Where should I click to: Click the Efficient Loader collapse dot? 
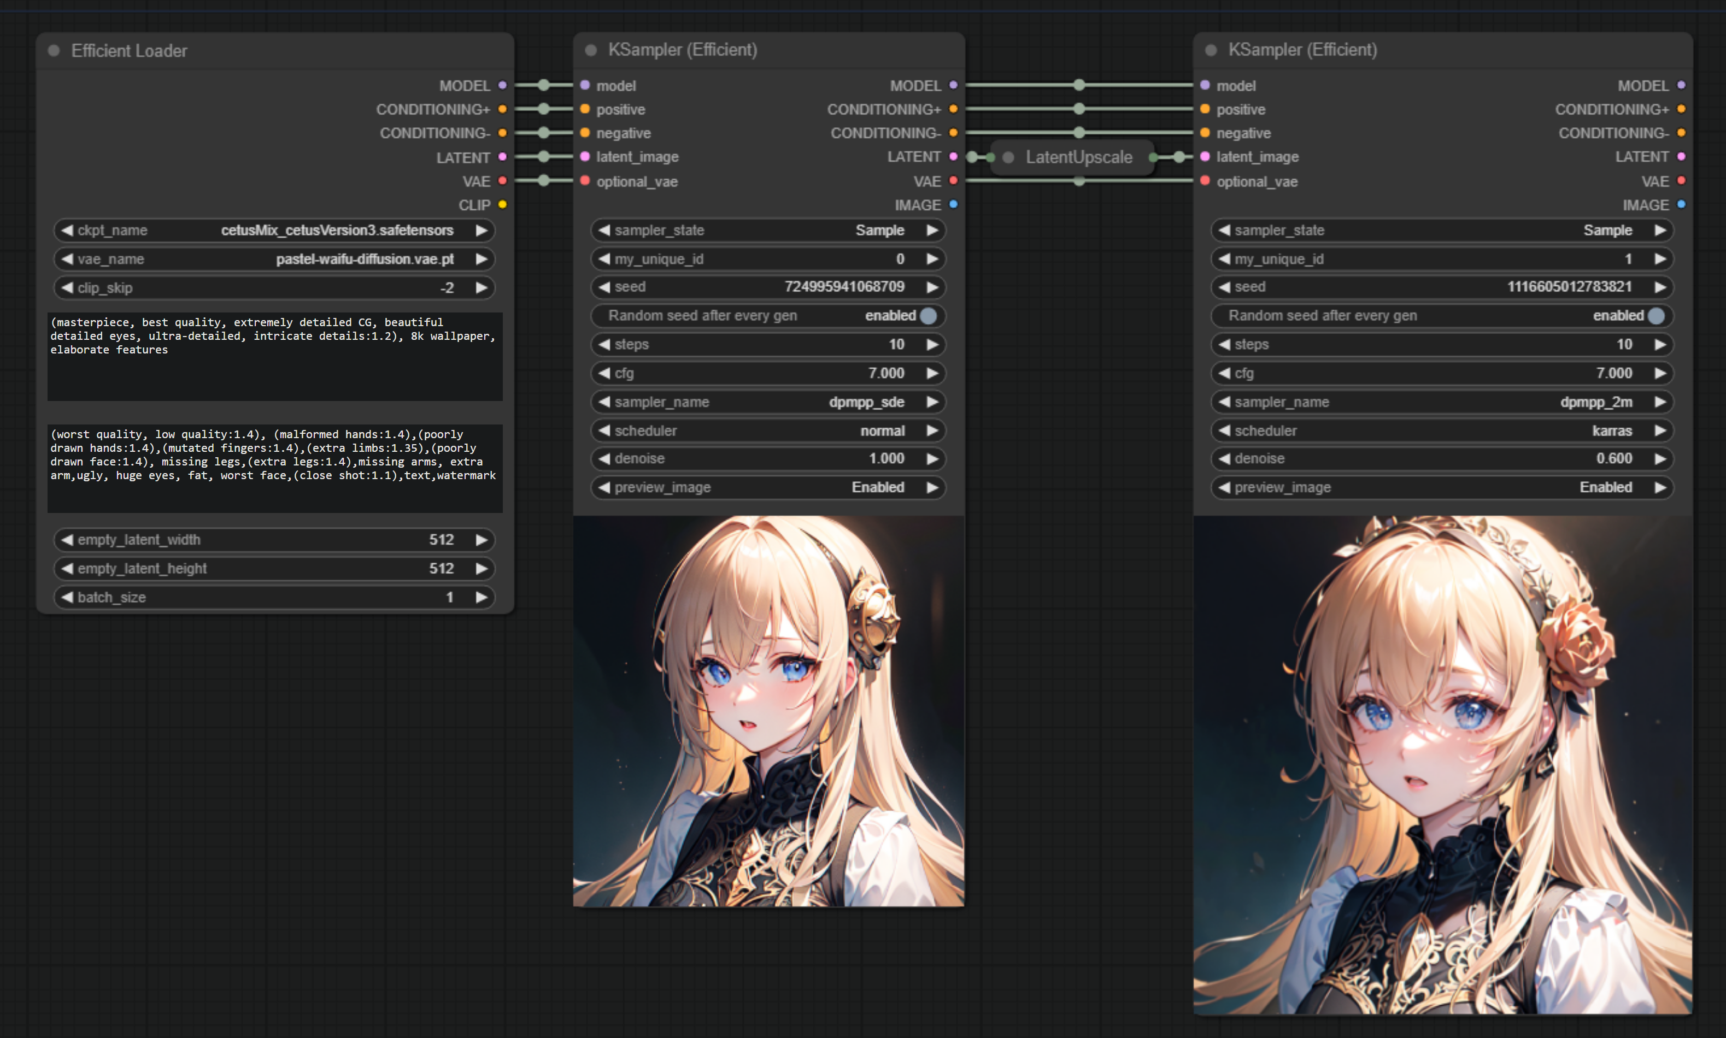click(x=54, y=50)
